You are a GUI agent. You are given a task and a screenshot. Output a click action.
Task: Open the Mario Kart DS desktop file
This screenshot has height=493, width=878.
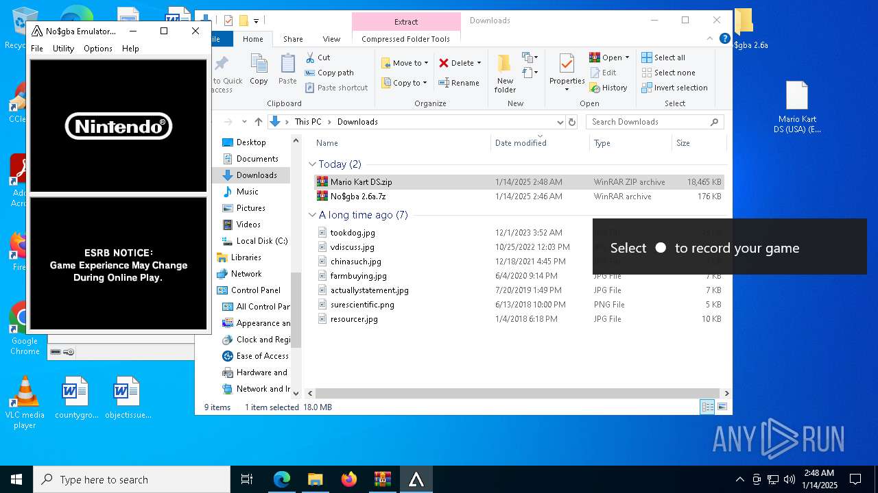point(797,108)
